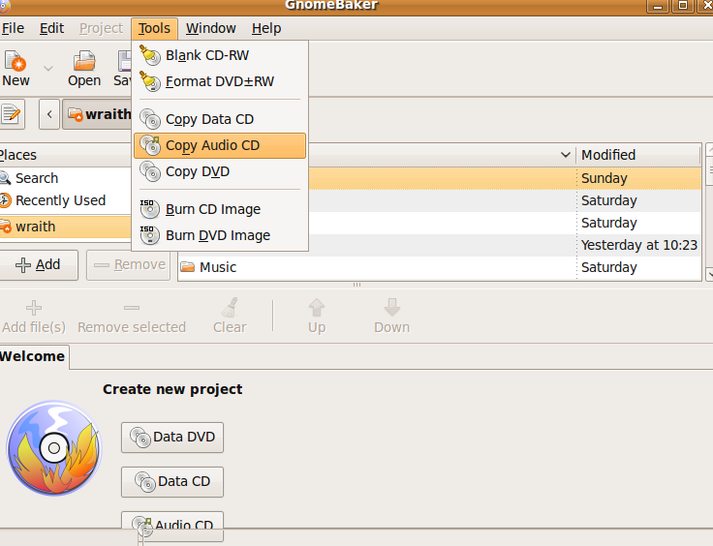Close the open Tools menu
This screenshot has height=546, width=713.
(154, 28)
